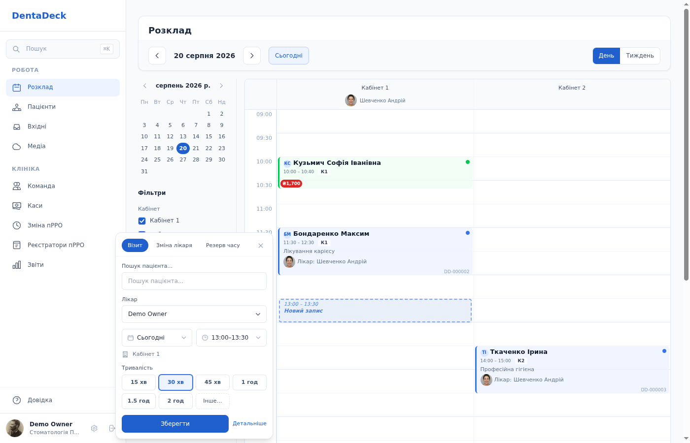Focus the sidebar Пошук search field
The width and height of the screenshot is (690, 443).
(x=63, y=49)
